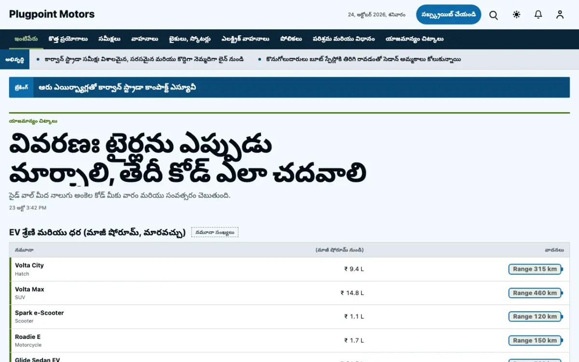Screen dimensions: 579x362
Task: Click the (మాజీ షోరూమ్ నుండి) column header
Action: [x=340, y=250]
